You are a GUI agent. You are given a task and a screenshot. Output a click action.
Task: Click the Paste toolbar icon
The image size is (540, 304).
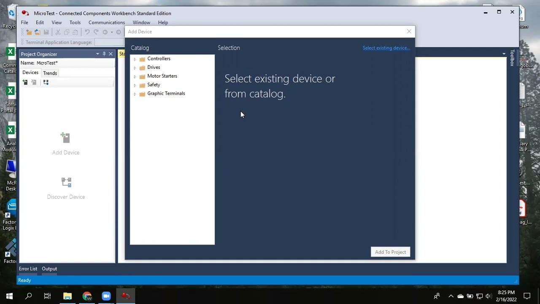[75, 32]
